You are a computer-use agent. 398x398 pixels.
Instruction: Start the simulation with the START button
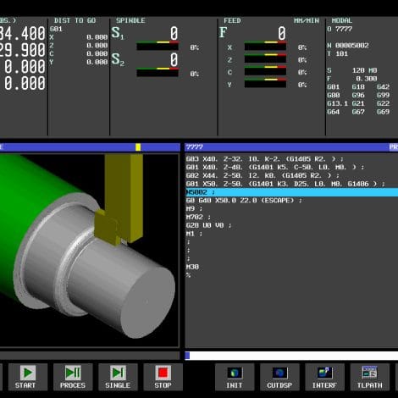click(28, 377)
